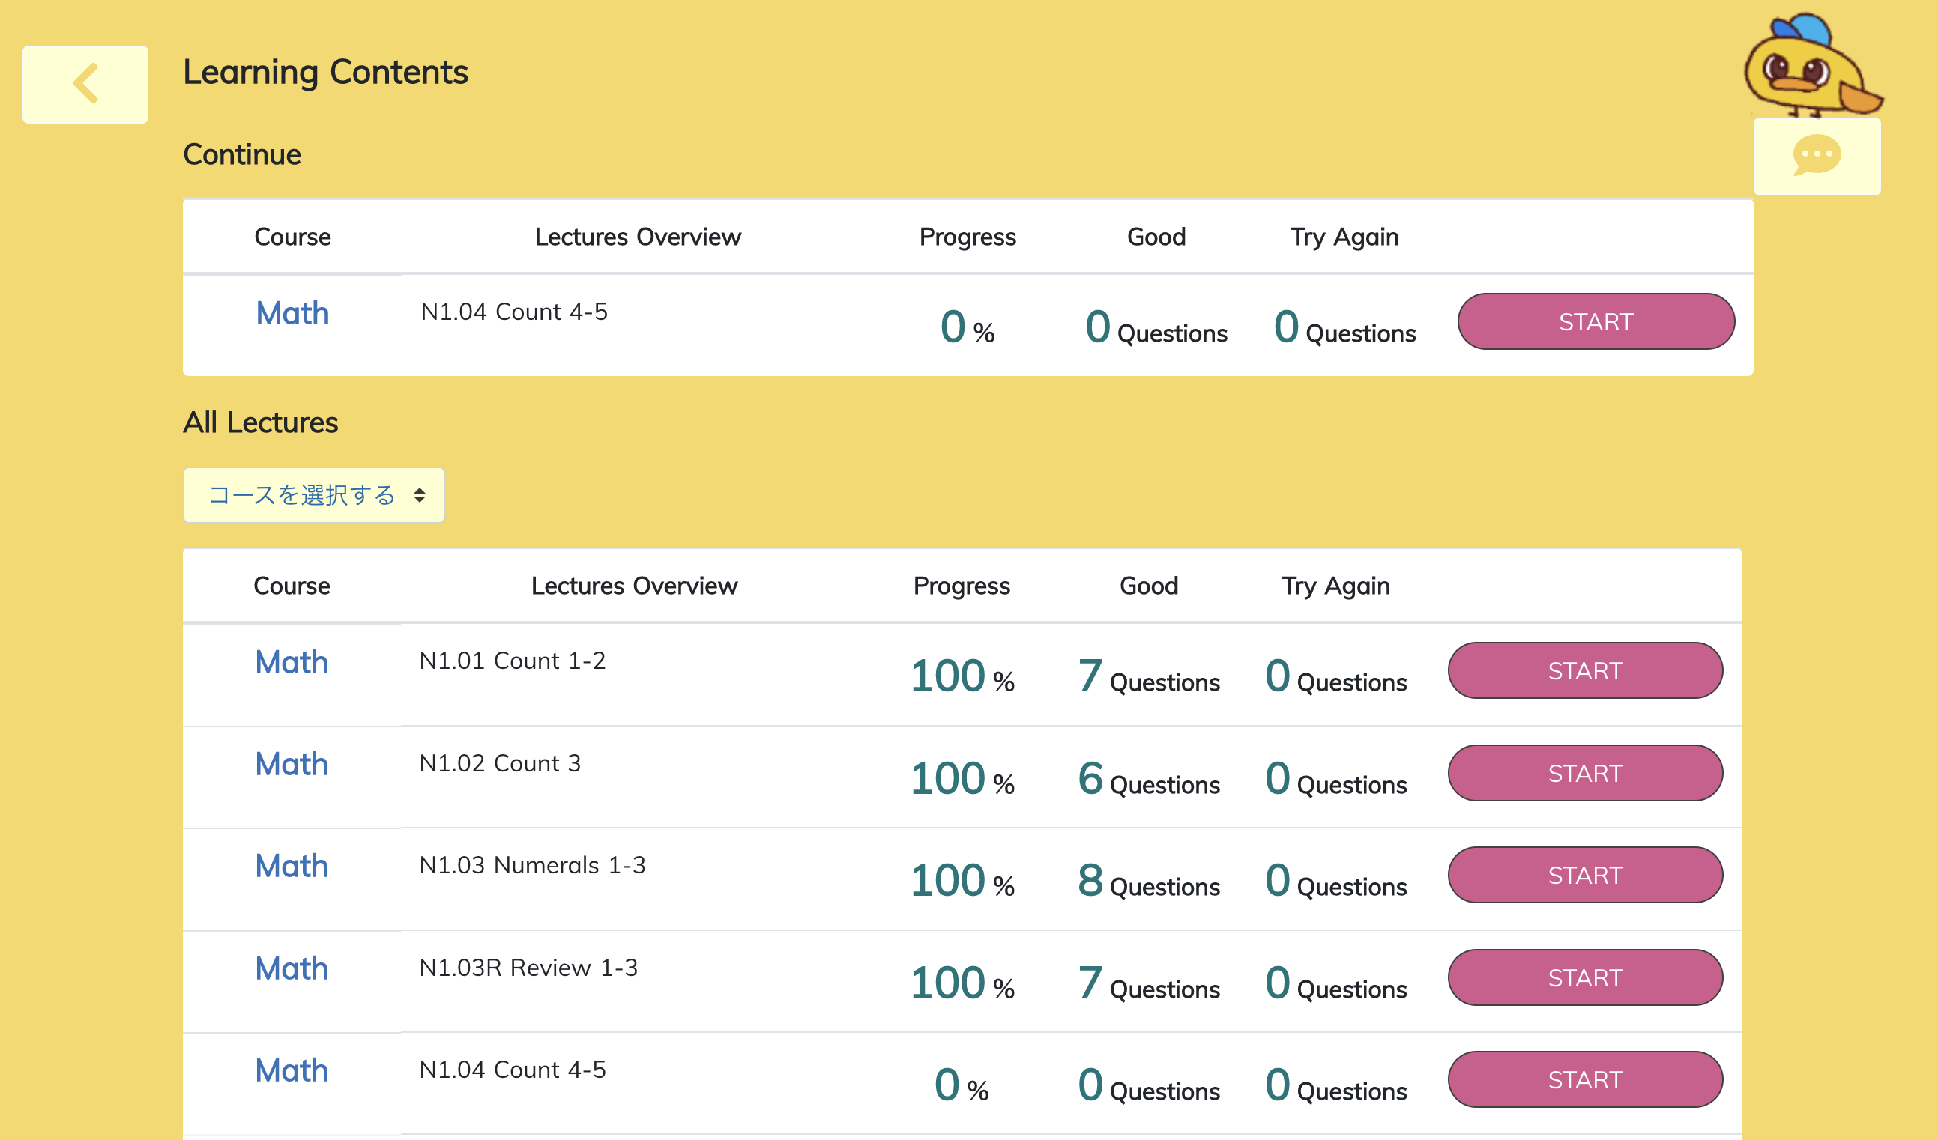The height and width of the screenshot is (1140, 1938).
Task: Start the N1.03R Review 1-3 lecture
Action: 1584,977
